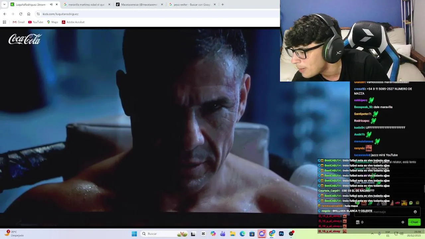Click username lucasravlol in chat
Screen dimensions: 425x239
coord(362,155)
